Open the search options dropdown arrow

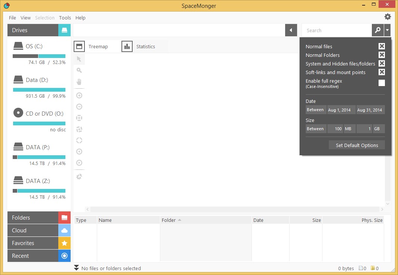(388, 30)
